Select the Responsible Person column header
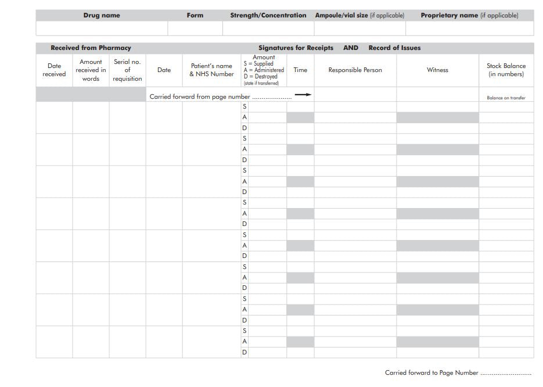Image resolution: width=543 pixels, height=387 pixels. coord(355,70)
